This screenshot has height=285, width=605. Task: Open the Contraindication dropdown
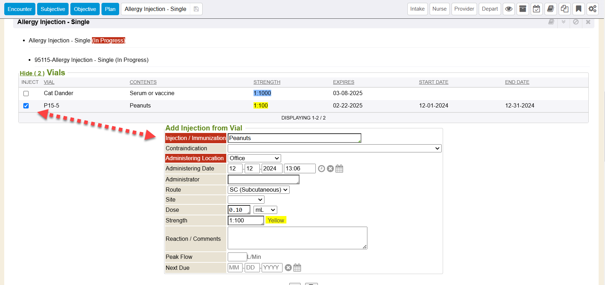pyautogui.click(x=334, y=149)
